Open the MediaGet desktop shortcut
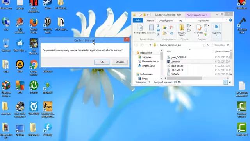The image size is (250, 141). tap(48, 87)
